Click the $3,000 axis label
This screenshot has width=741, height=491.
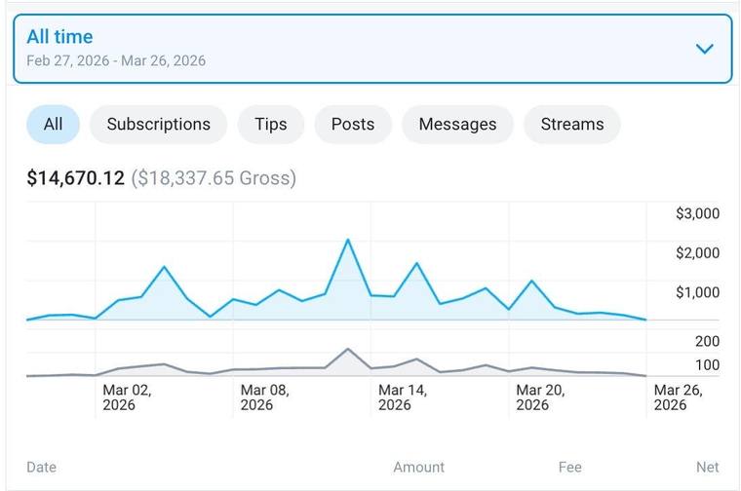coord(697,213)
